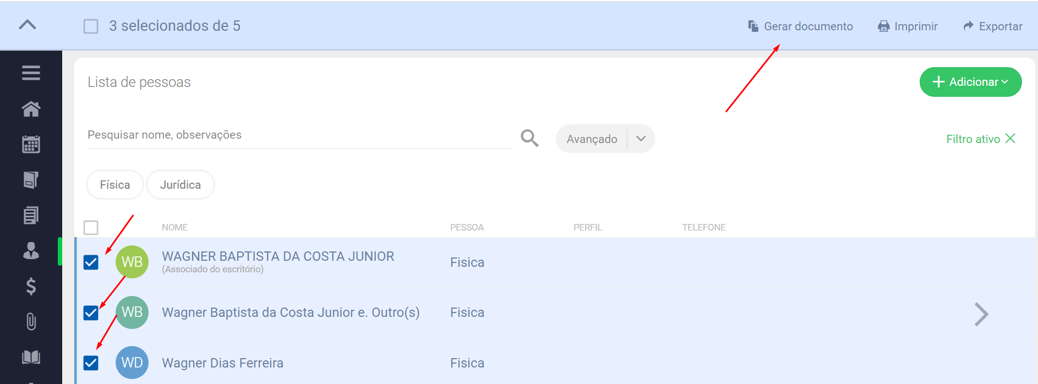Open the paperclip attachments icon
This screenshot has width=1038, height=384.
tap(31, 321)
